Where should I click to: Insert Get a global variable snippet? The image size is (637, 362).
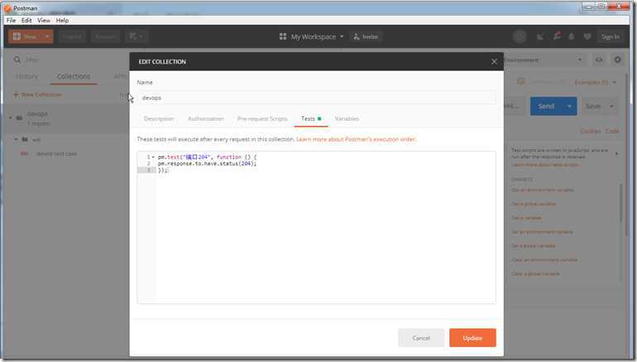click(x=534, y=203)
